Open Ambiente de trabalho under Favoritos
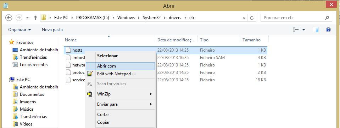The height and width of the screenshot is (128, 340). pyautogui.click(x=39, y=50)
